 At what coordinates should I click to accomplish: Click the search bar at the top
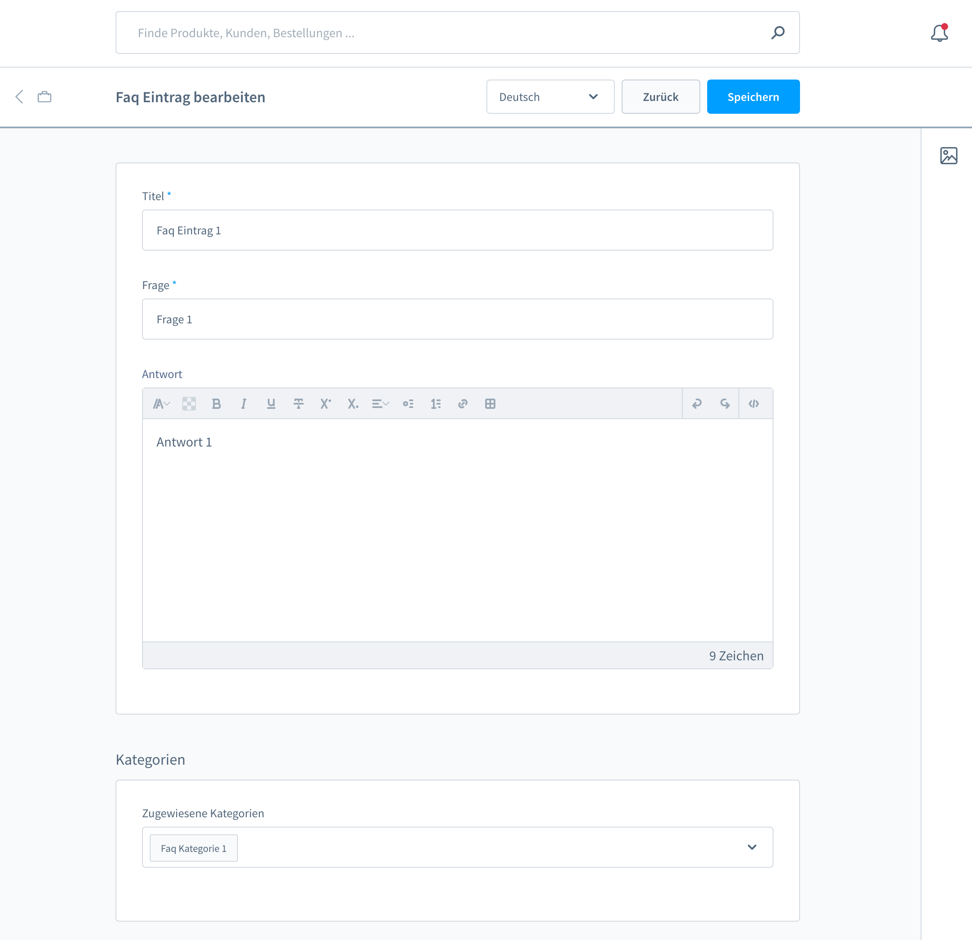pyautogui.click(x=458, y=33)
